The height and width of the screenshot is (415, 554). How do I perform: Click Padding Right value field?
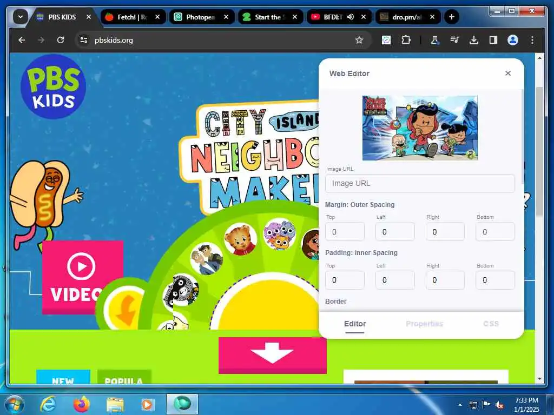(445, 280)
